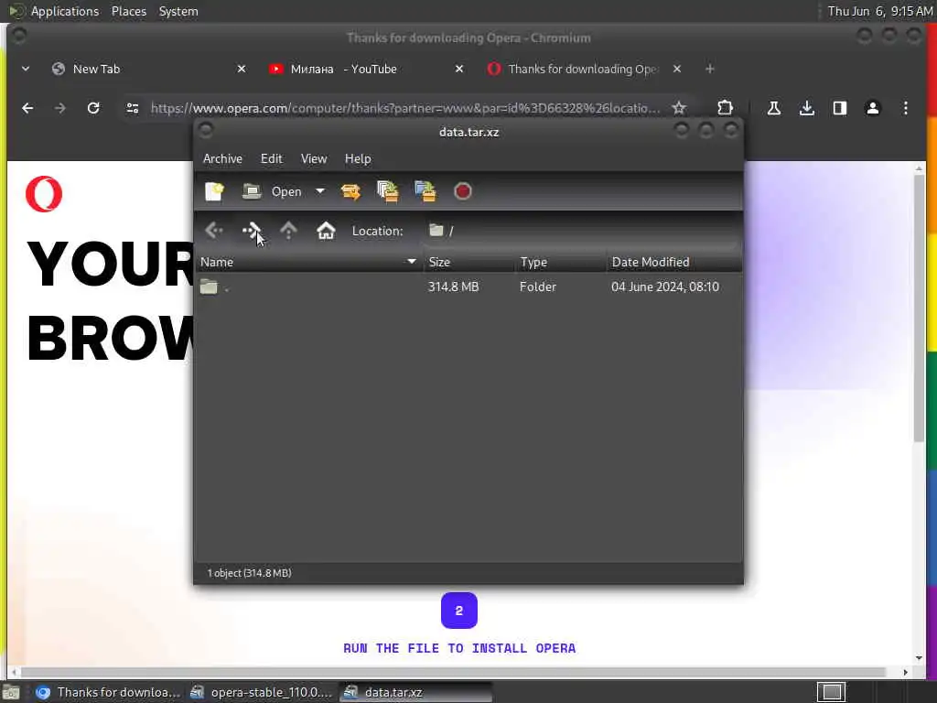Click the '314.8 MB' size cell
This screenshot has height=703, width=937.
(454, 287)
